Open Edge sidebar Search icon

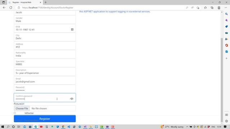pyautogui.click(x=226, y=14)
